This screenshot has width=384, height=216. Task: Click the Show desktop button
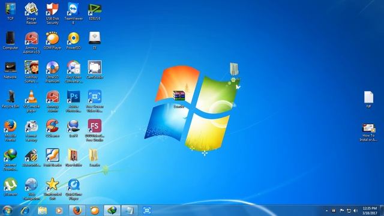[382, 211]
